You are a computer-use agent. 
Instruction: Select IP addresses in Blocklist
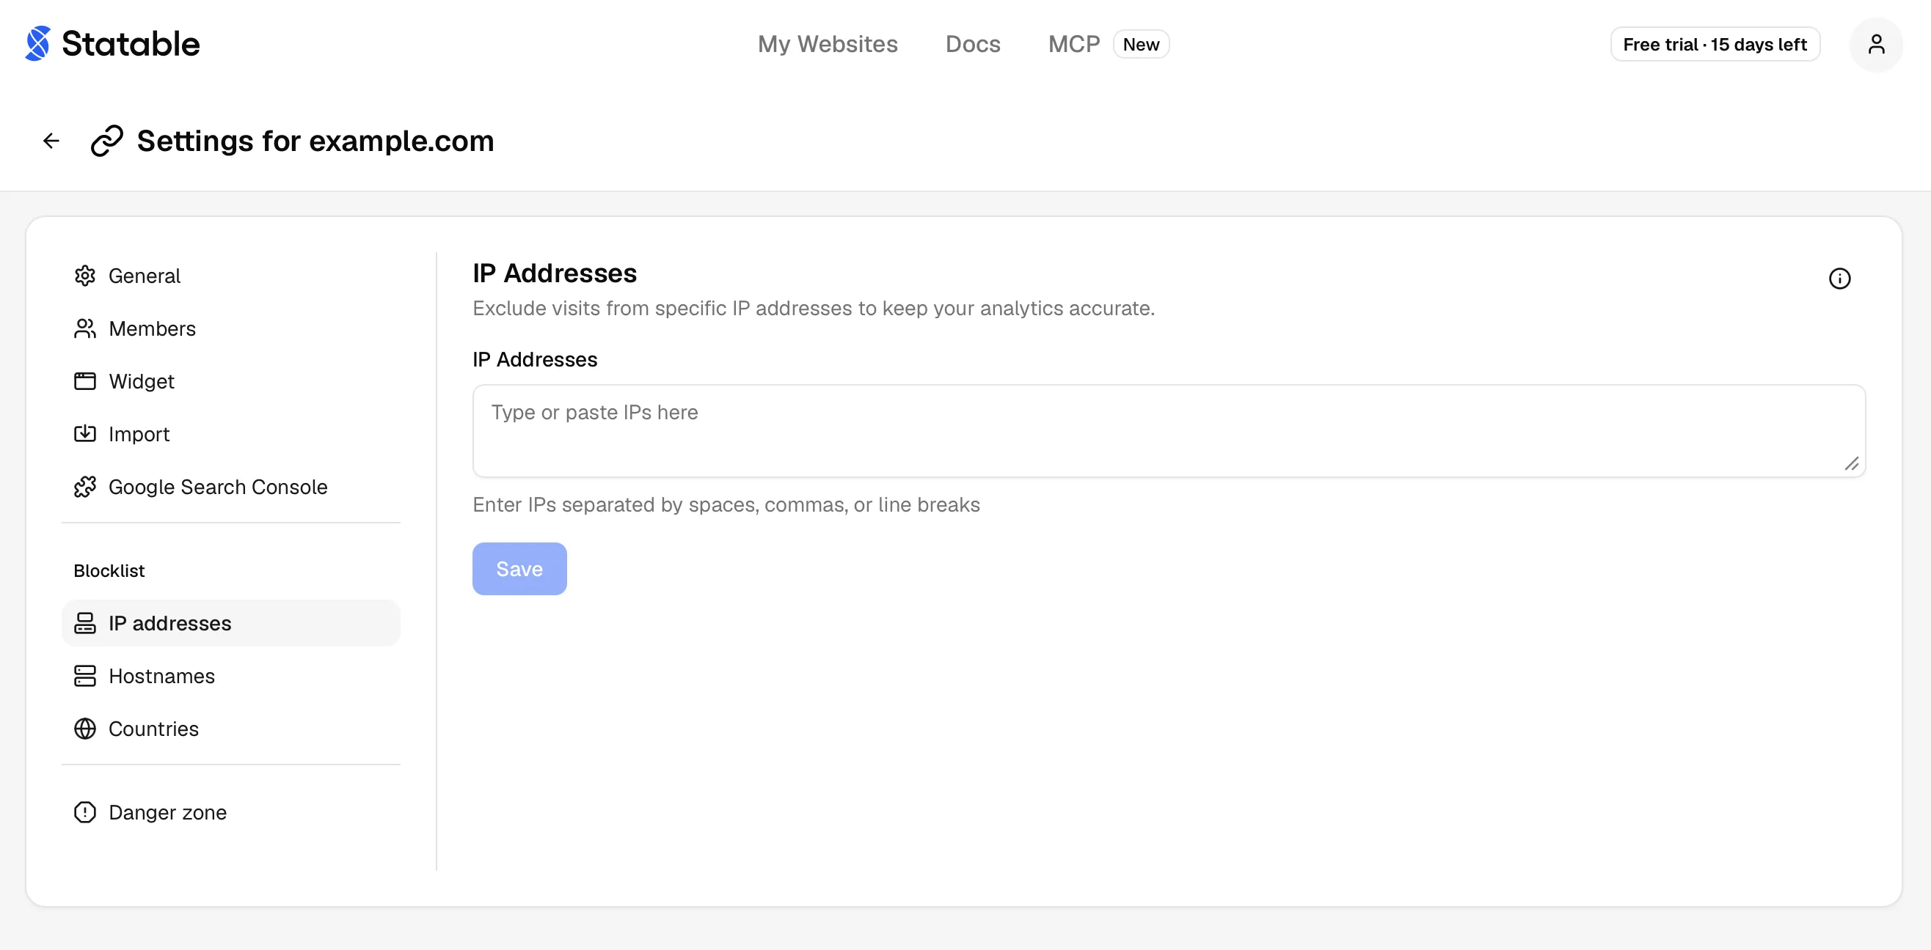231,623
